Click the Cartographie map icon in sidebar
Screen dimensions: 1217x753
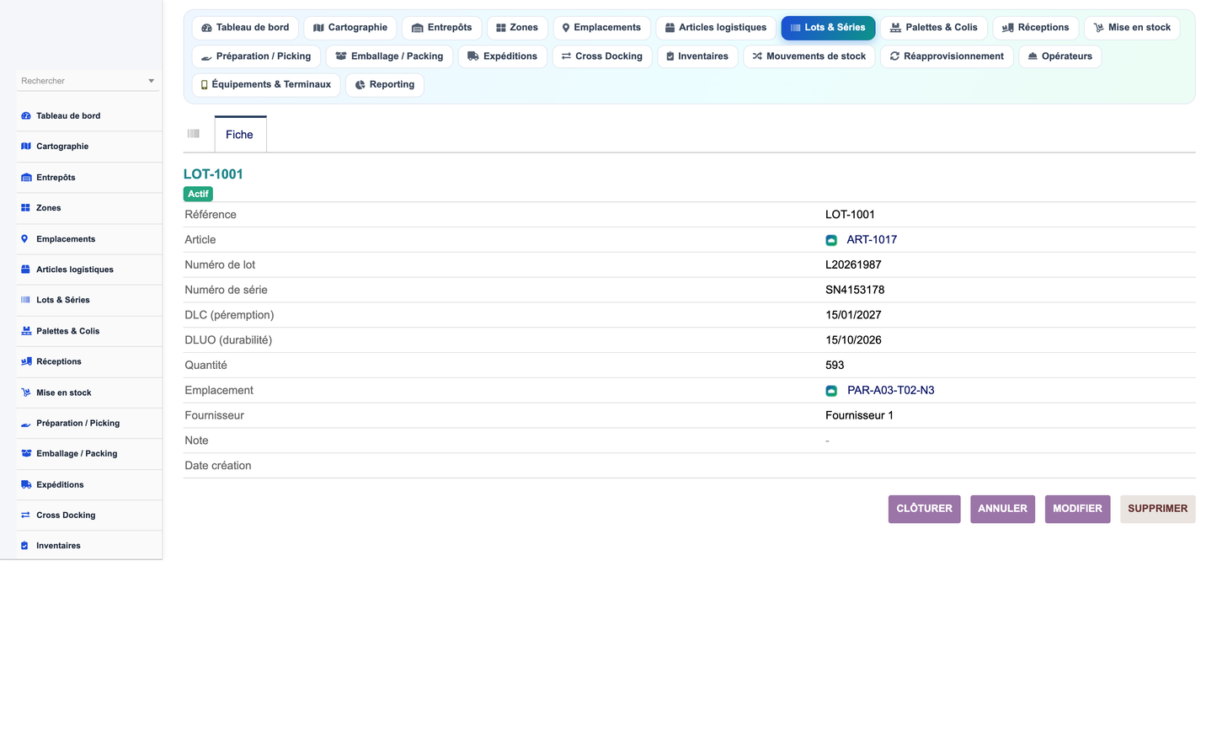coord(26,147)
